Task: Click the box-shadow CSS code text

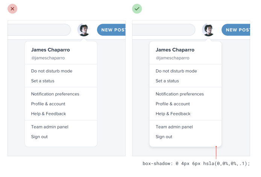Action: point(196,163)
